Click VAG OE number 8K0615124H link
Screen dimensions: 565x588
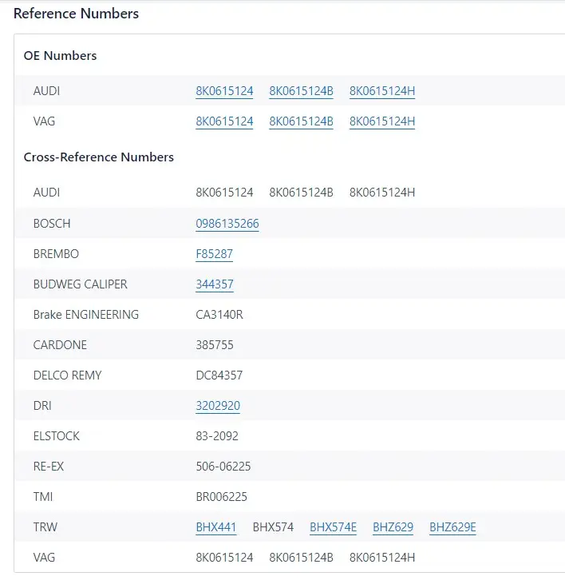pos(382,121)
